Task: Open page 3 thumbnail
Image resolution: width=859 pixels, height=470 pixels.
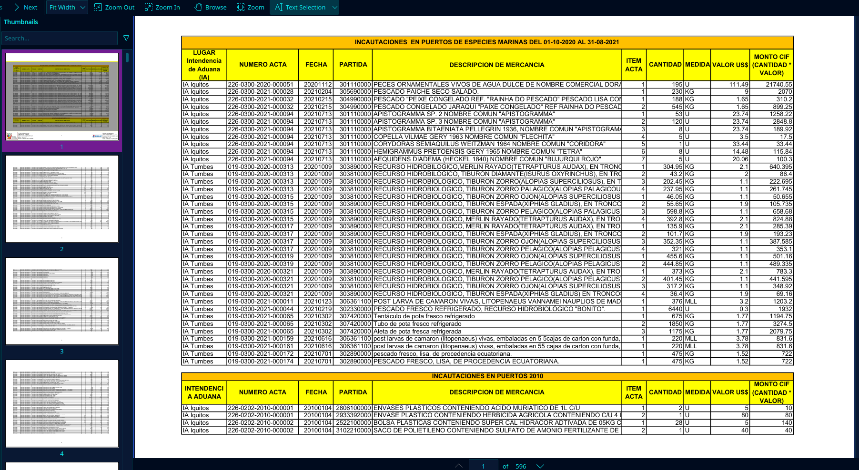Action: coord(62,301)
